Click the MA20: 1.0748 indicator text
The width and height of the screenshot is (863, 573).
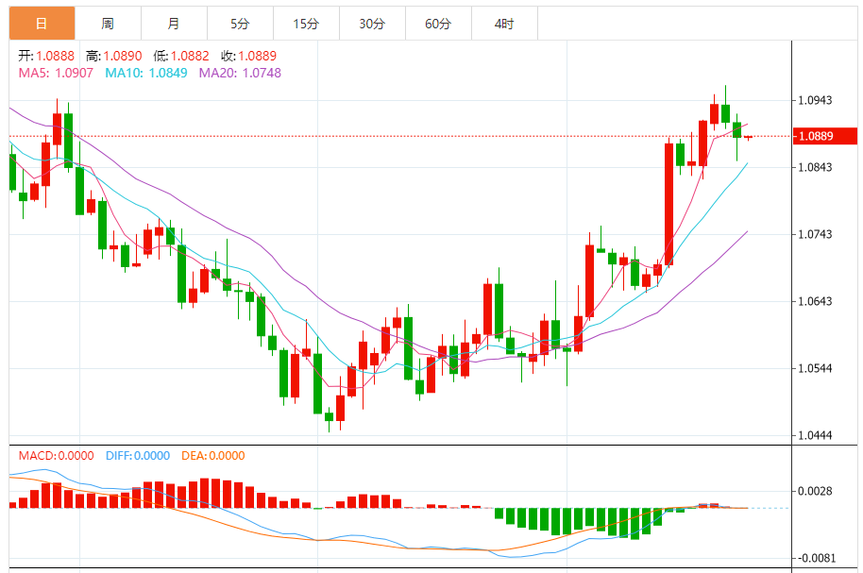point(240,73)
